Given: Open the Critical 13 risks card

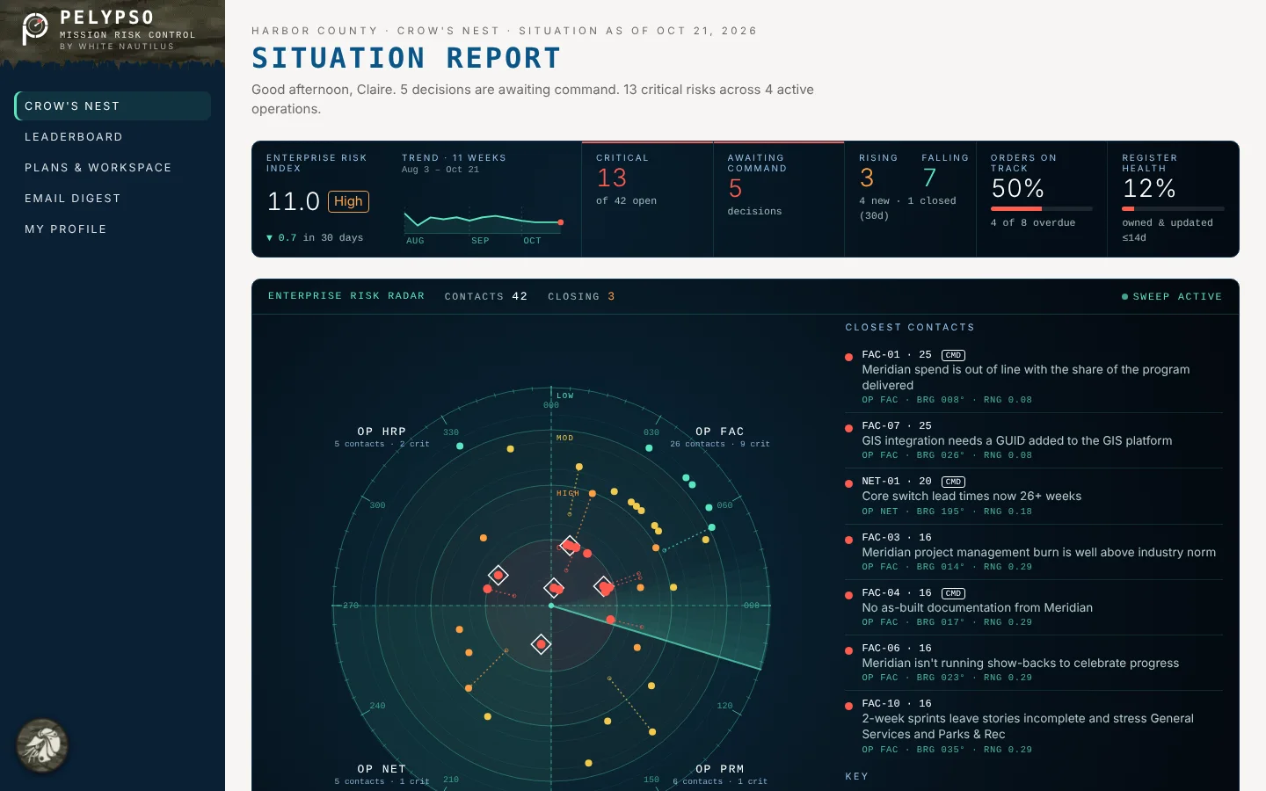Looking at the screenshot, I should pyautogui.click(x=647, y=199).
